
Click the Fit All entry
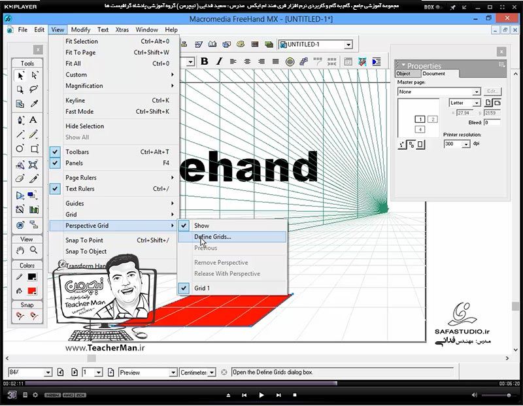114,63
